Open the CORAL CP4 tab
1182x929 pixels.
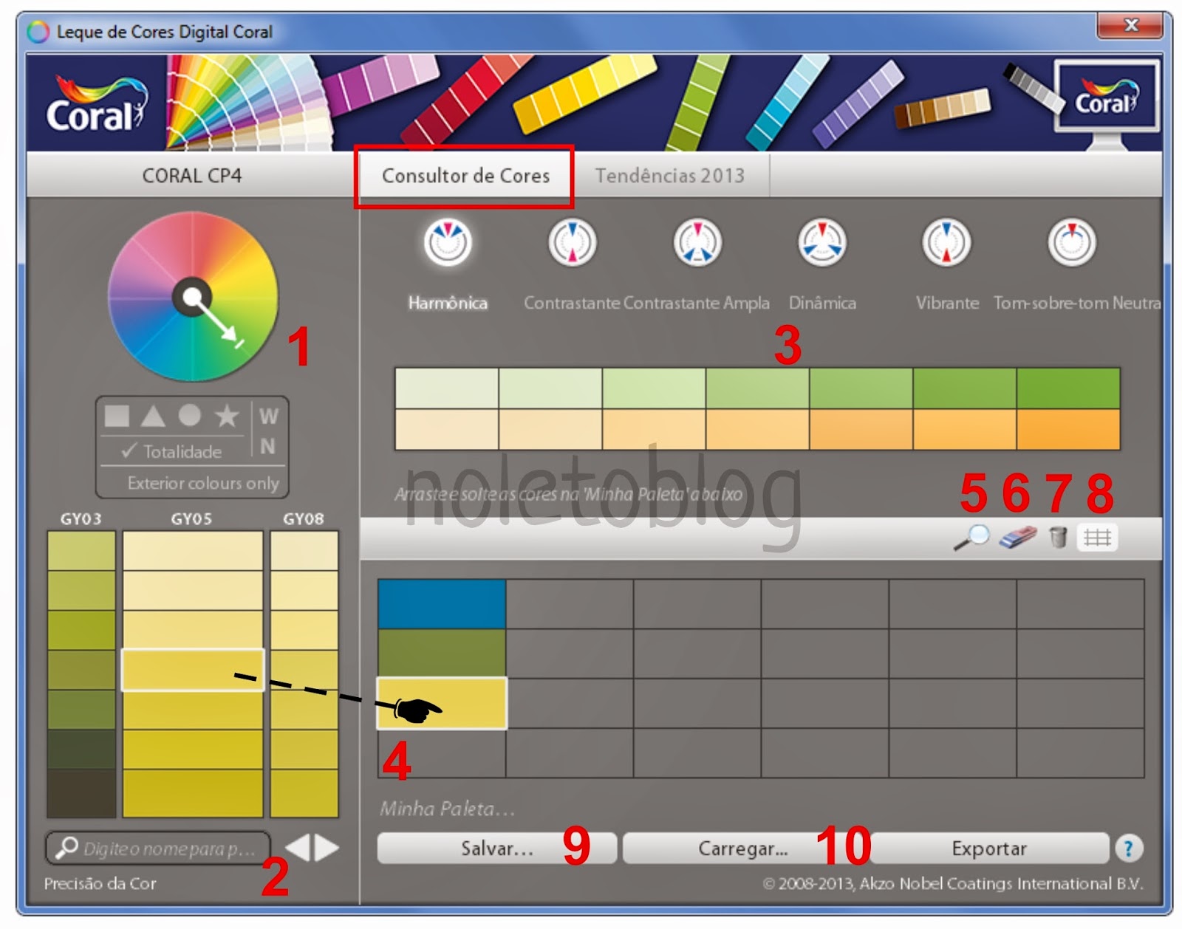coord(192,176)
